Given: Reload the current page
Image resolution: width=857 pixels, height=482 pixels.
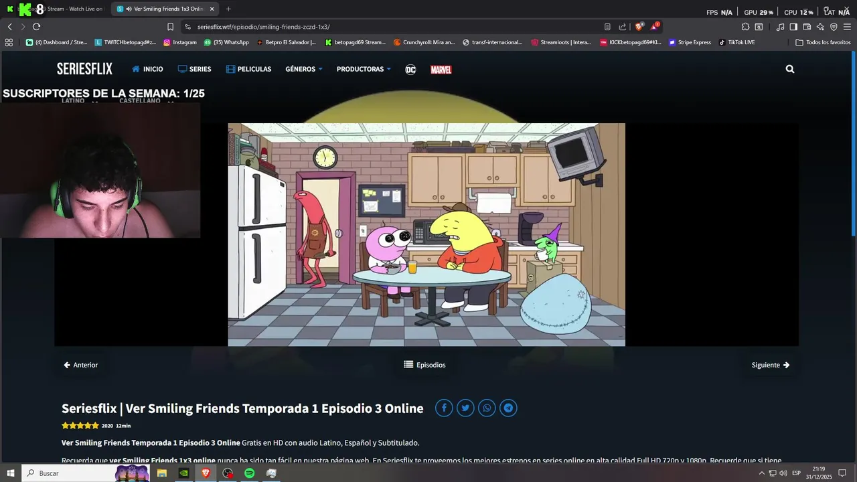Looking at the screenshot, I should [36, 27].
